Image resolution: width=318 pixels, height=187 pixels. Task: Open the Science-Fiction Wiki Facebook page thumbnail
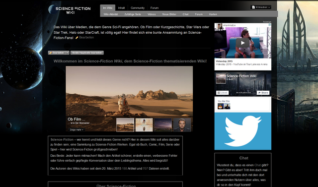point(221,78)
